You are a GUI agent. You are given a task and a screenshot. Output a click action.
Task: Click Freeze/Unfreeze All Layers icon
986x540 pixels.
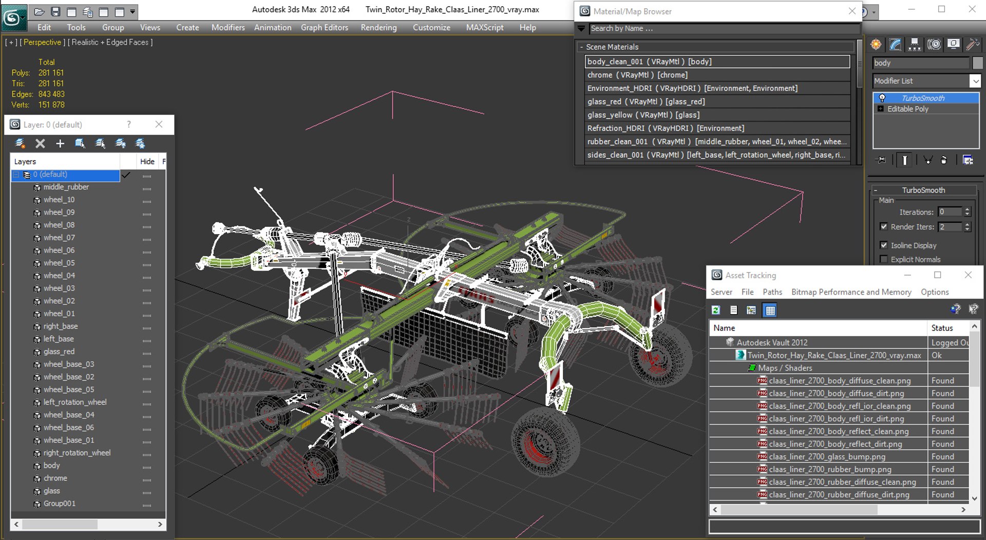[x=140, y=144]
